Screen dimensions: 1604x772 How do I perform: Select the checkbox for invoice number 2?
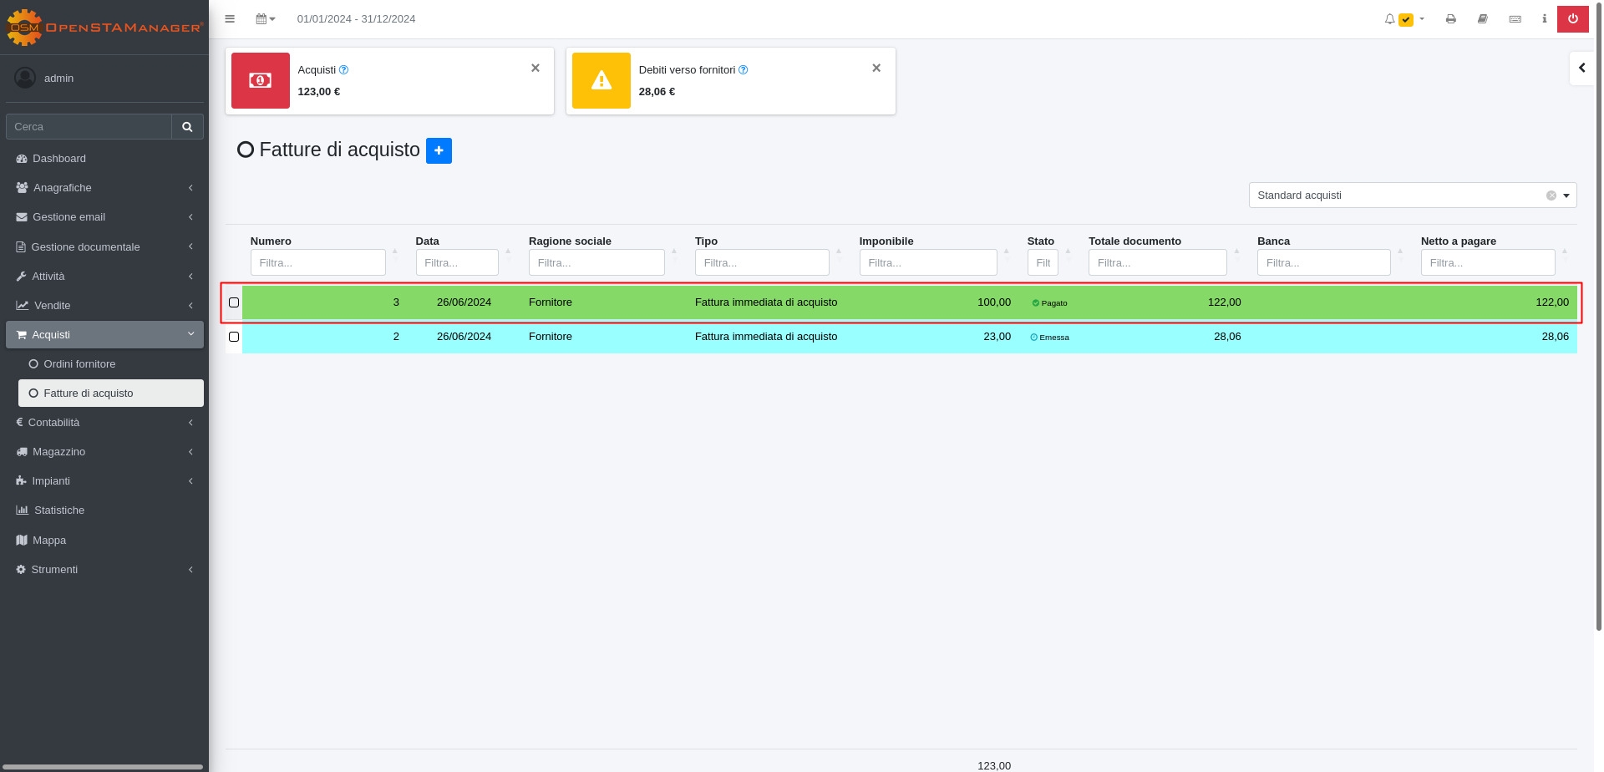coord(234,337)
